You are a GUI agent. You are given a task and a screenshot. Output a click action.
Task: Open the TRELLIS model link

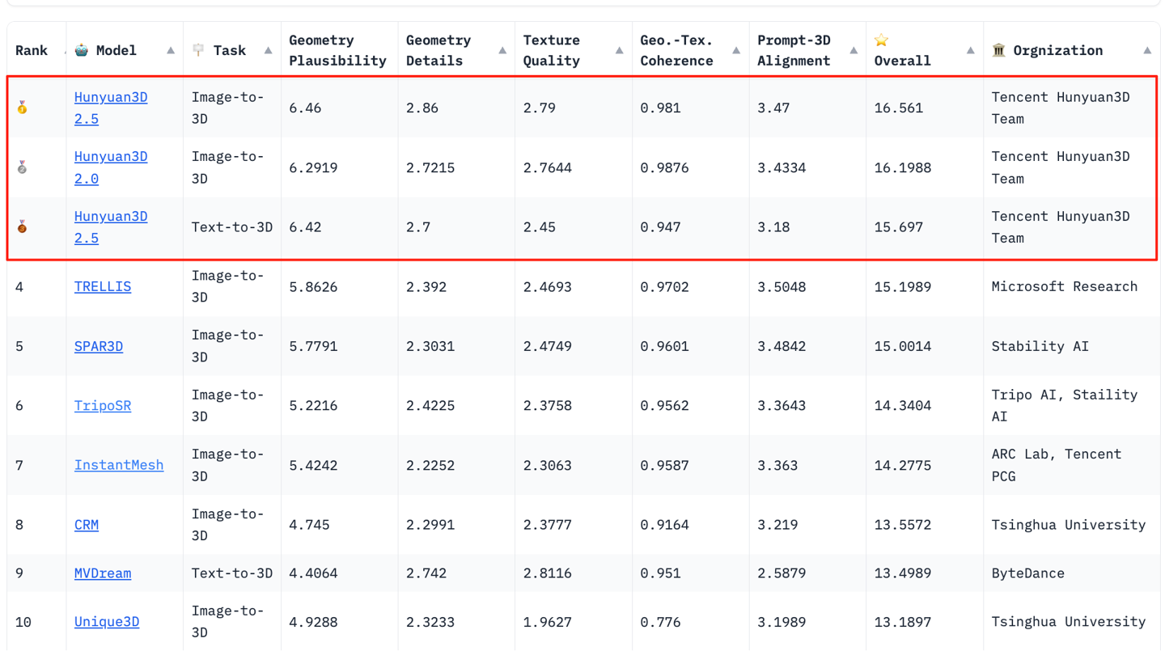103,286
